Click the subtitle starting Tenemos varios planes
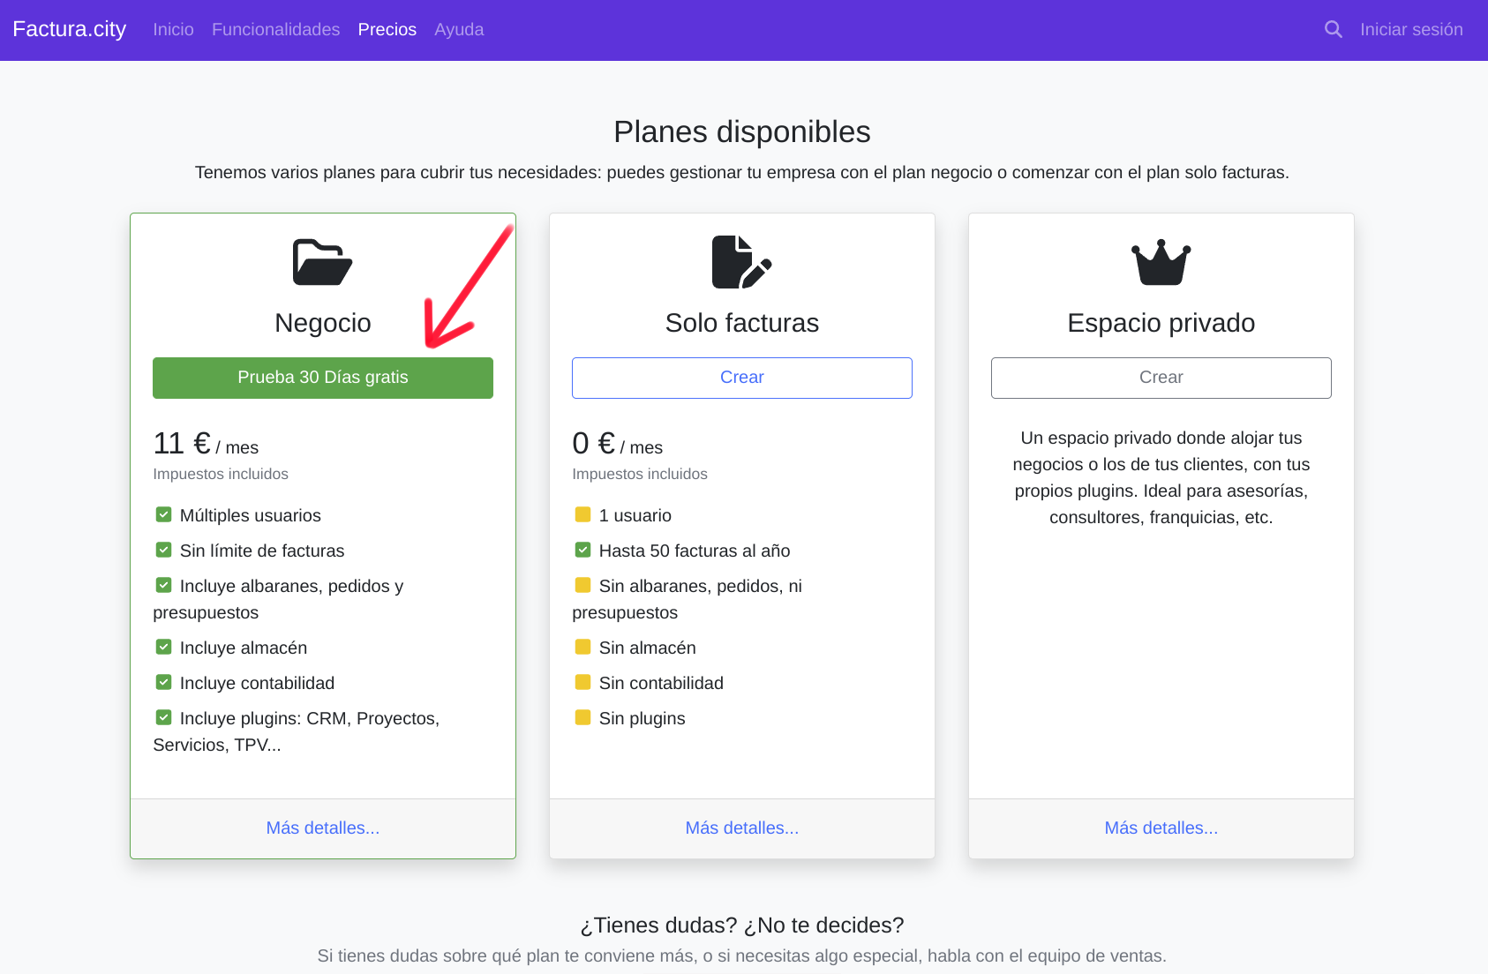 point(742,172)
